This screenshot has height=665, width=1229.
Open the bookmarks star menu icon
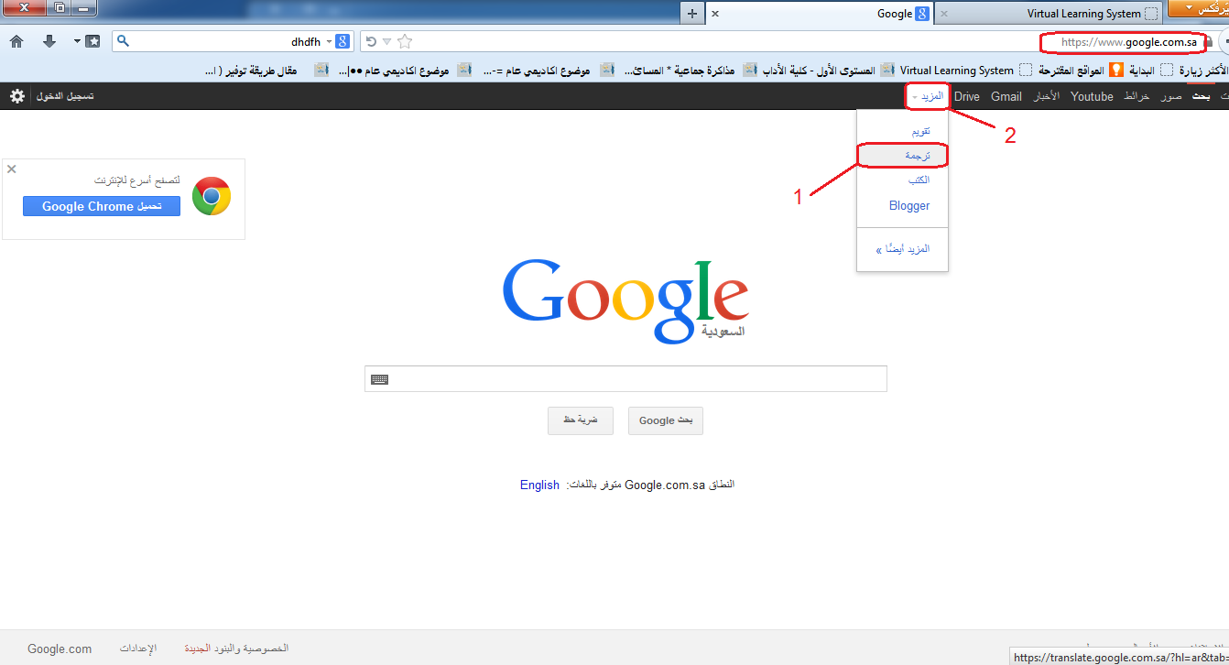click(92, 41)
